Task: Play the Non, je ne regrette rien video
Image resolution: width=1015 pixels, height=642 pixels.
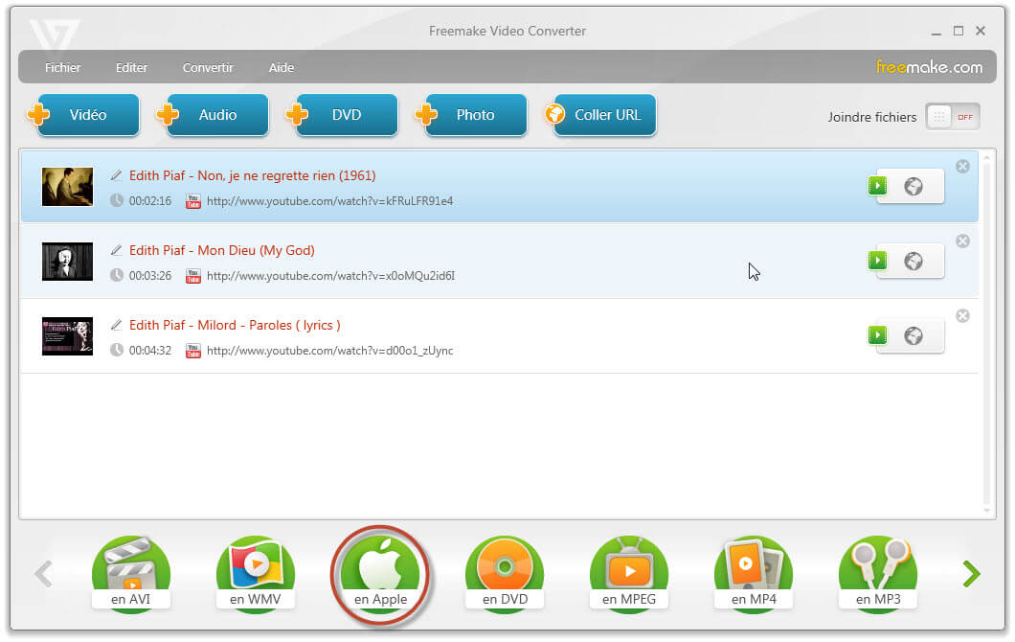Action: [878, 186]
